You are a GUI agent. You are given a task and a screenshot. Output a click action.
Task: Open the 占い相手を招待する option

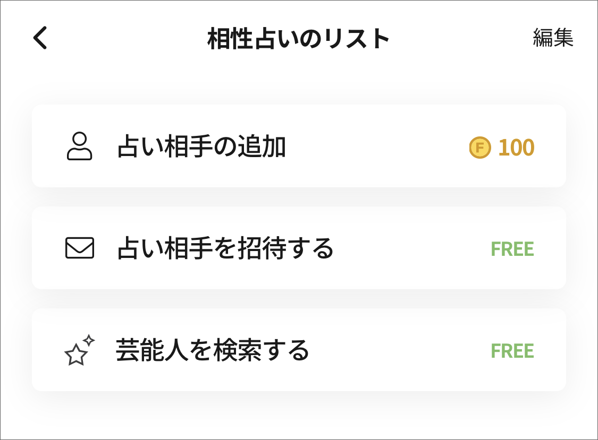pos(225,248)
